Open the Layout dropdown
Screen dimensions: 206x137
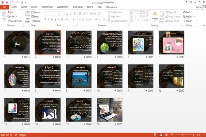click(x=36, y=12)
